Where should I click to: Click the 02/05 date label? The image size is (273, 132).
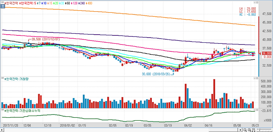113,125
